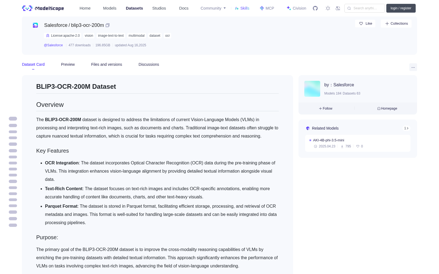Click the BLIP3-OCR-200M Dataset heading
The width and height of the screenshot is (439, 274).
[76, 87]
